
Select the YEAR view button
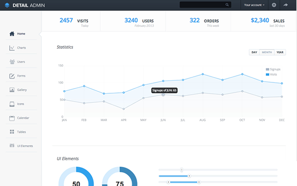[280, 52]
